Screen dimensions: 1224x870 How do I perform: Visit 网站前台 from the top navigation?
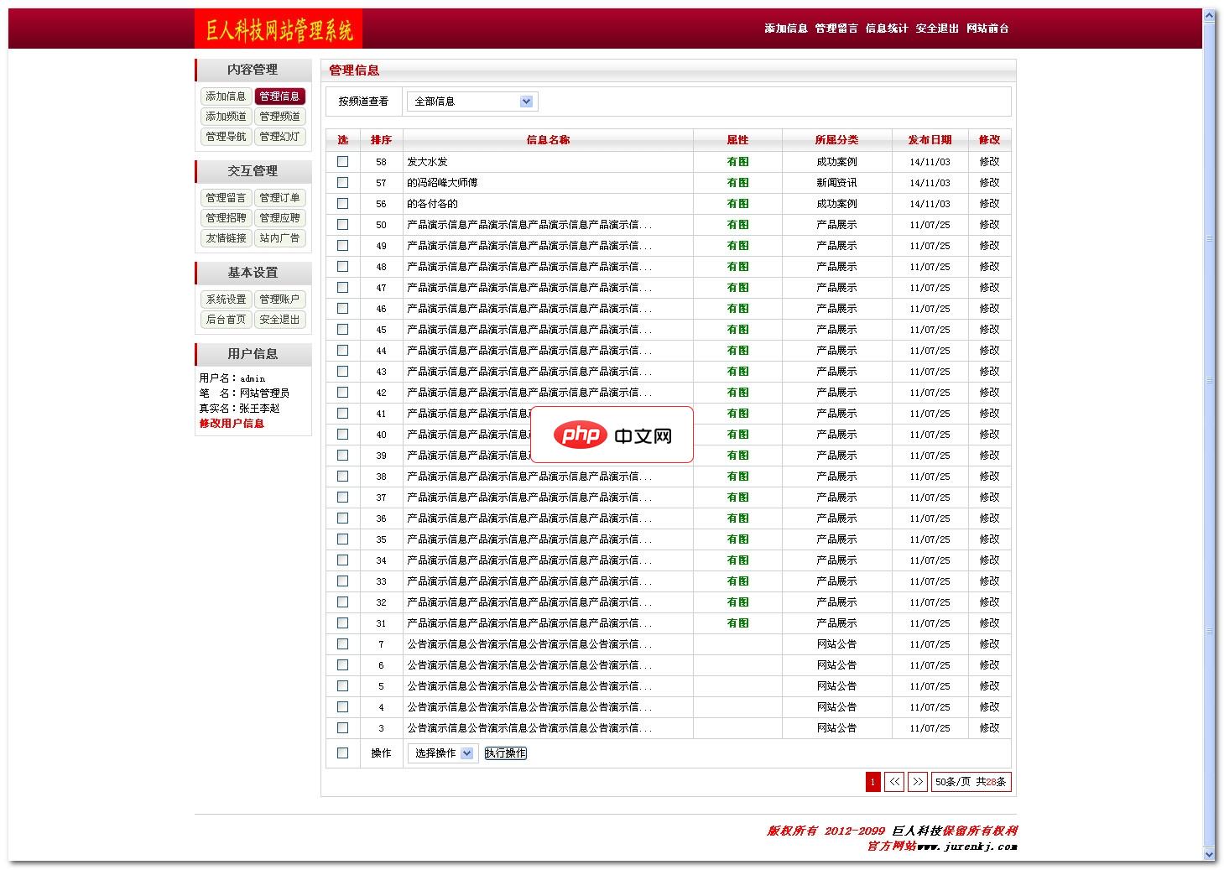pyautogui.click(x=987, y=29)
